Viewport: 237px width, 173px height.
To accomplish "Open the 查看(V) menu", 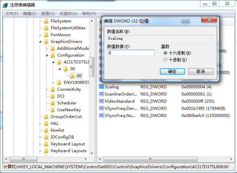I will [48, 14].
